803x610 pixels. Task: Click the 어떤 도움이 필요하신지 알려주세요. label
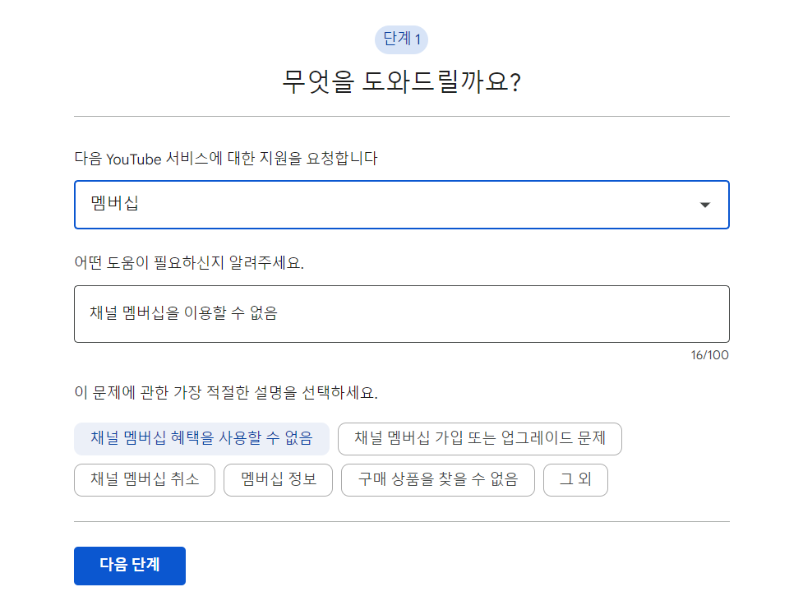[x=189, y=263]
